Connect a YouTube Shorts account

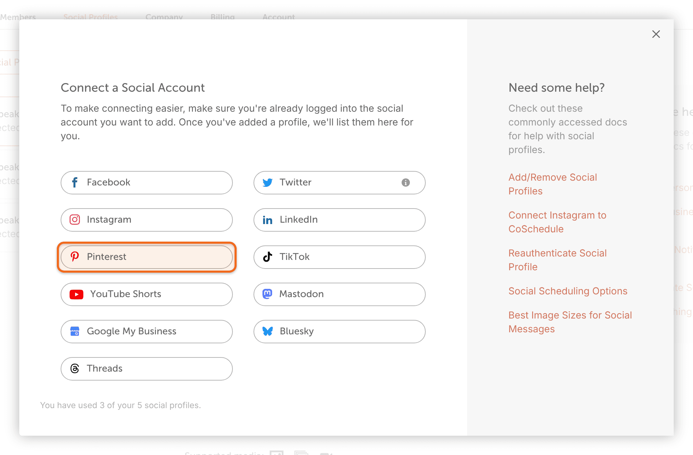(x=147, y=294)
